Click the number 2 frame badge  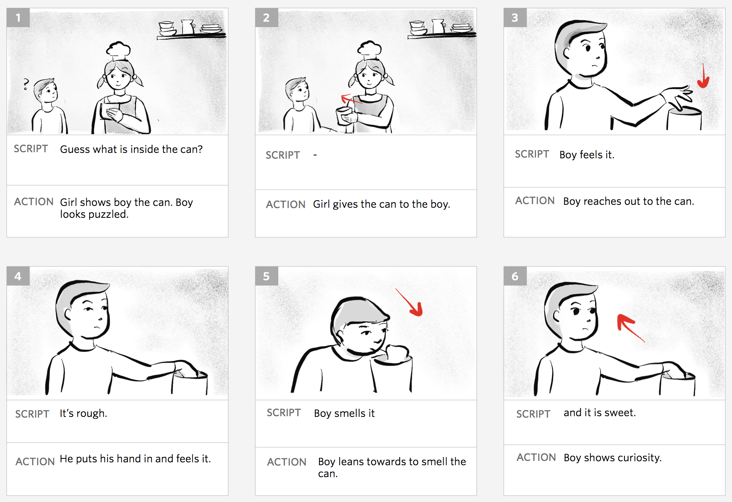pyautogui.click(x=266, y=18)
